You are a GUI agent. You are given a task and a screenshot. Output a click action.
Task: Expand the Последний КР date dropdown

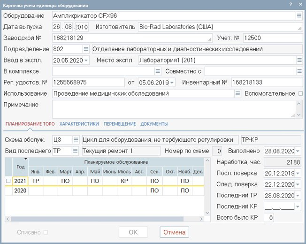click(x=298, y=206)
